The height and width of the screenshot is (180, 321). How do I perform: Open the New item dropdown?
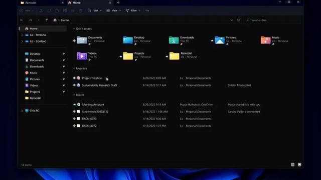[27, 10]
